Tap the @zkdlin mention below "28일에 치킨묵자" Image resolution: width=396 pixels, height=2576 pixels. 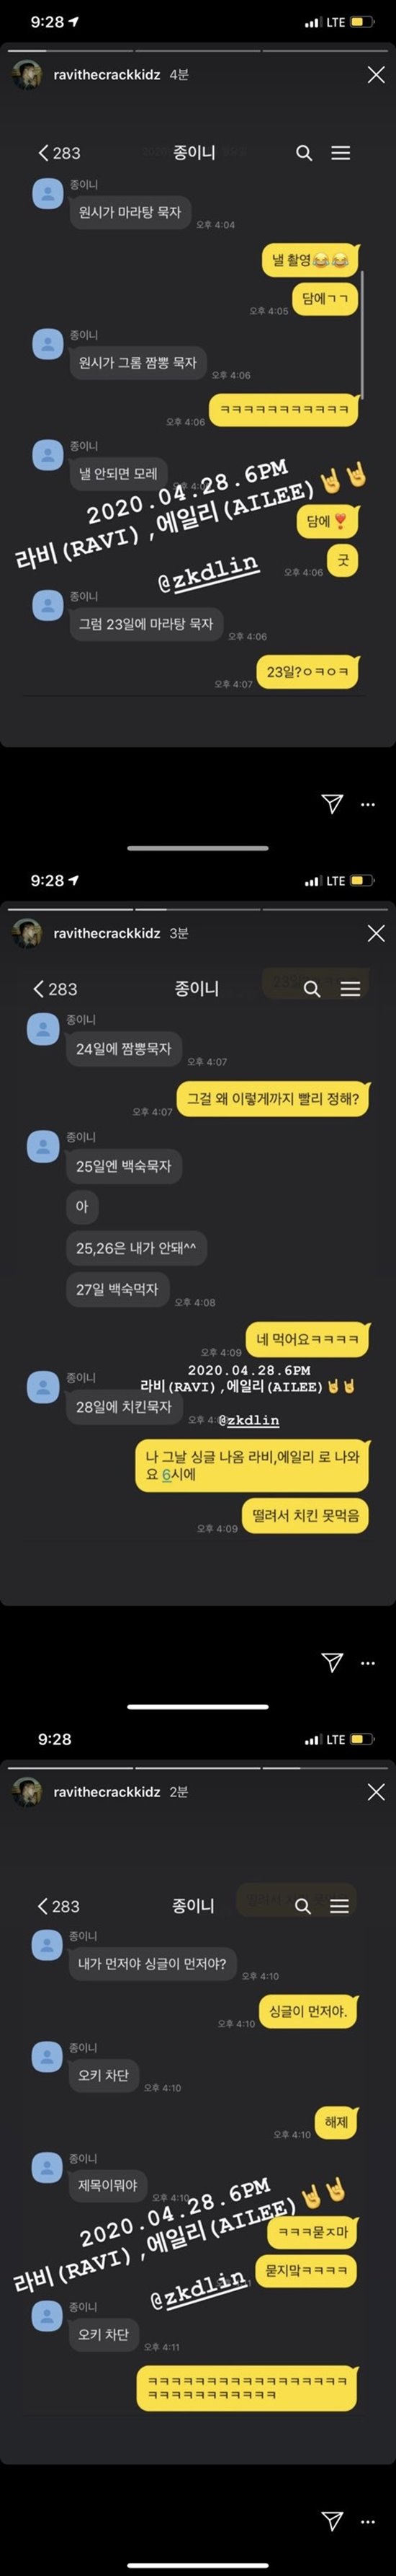coord(248,1420)
